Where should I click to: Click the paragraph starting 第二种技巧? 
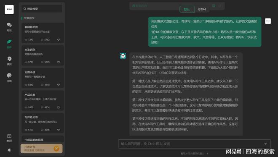(x=185, y=105)
